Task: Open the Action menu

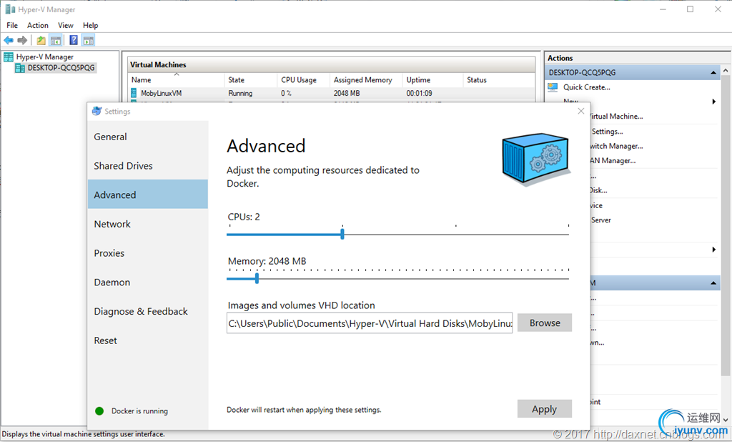Action: (x=37, y=25)
